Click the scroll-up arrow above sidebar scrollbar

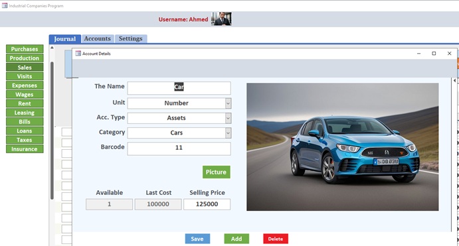click(52, 47)
